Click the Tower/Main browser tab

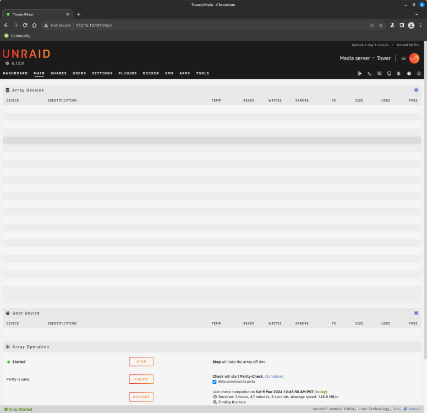click(37, 14)
